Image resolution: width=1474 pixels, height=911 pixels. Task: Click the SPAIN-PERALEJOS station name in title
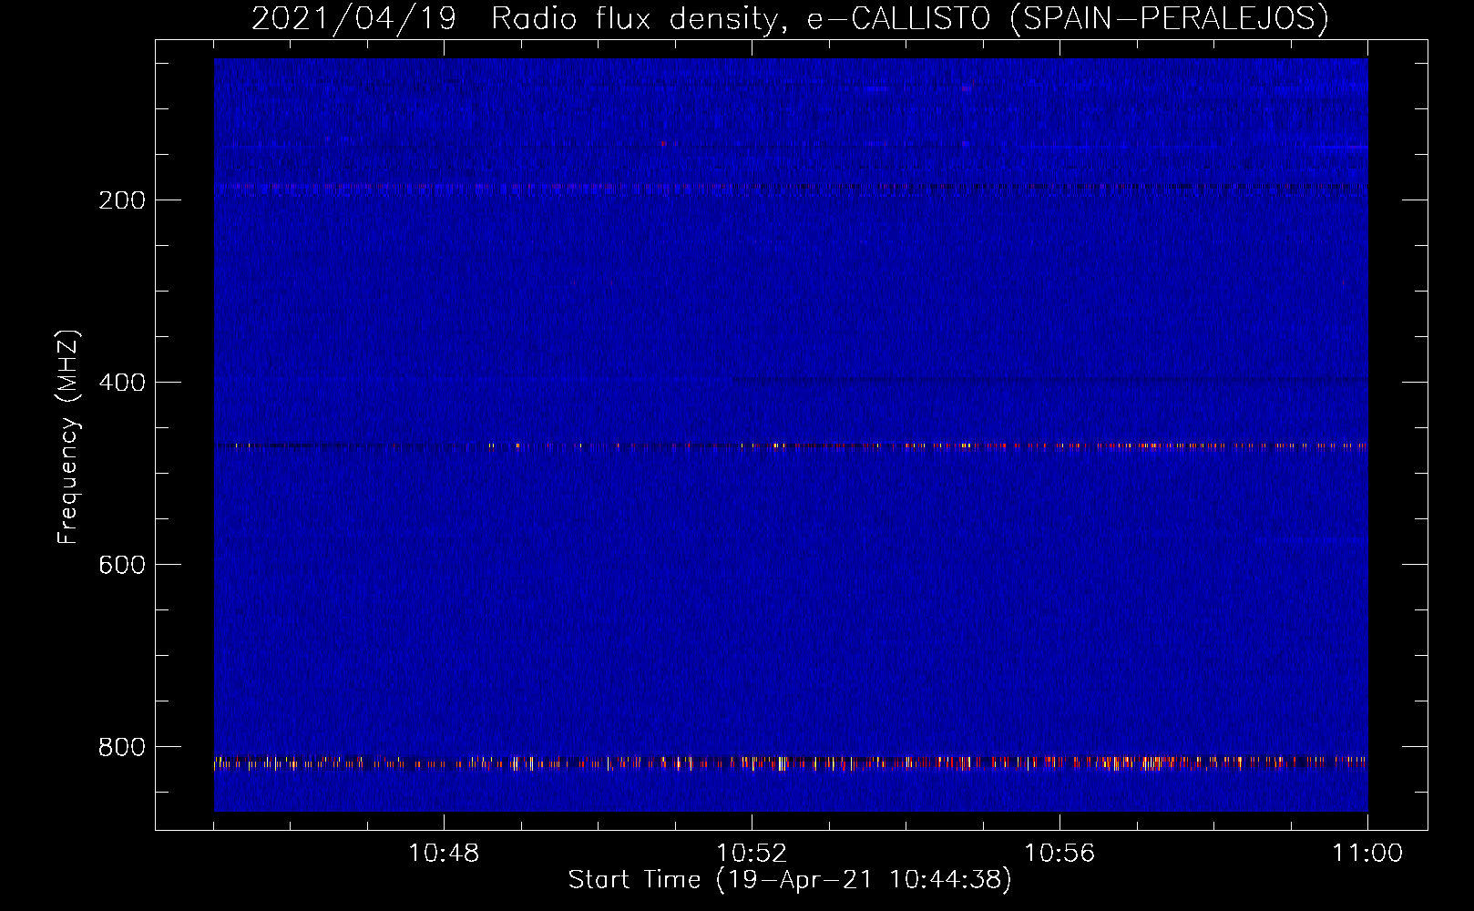click(x=1169, y=18)
